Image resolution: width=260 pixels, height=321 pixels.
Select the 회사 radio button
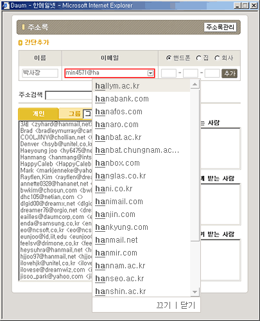(217, 58)
